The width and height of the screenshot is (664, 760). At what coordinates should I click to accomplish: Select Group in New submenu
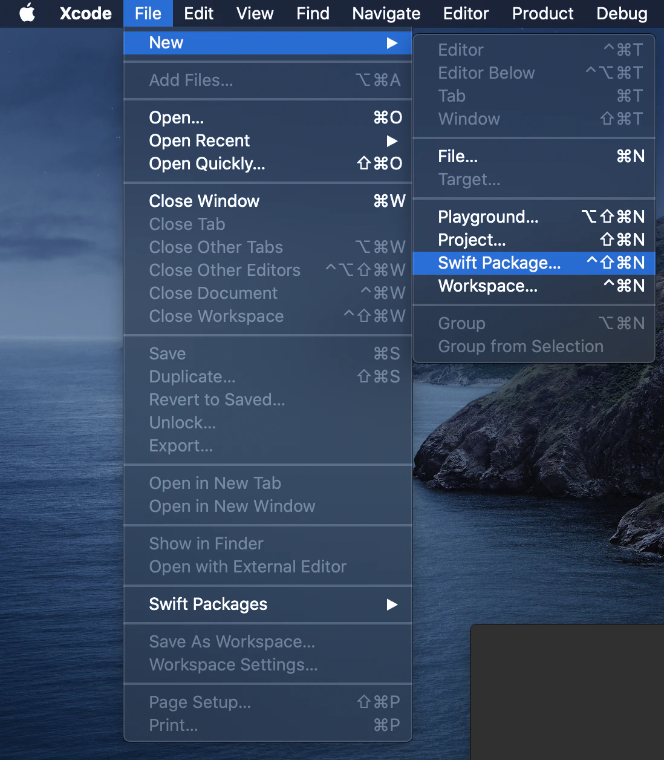(x=534, y=323)
